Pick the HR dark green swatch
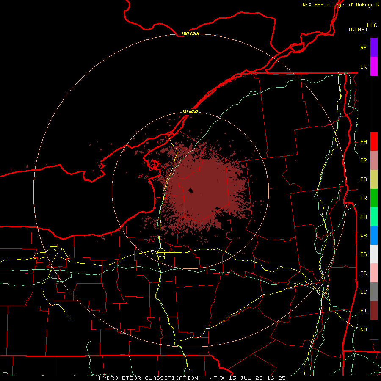This screenshot has width=381, height=381. point(374,198)
